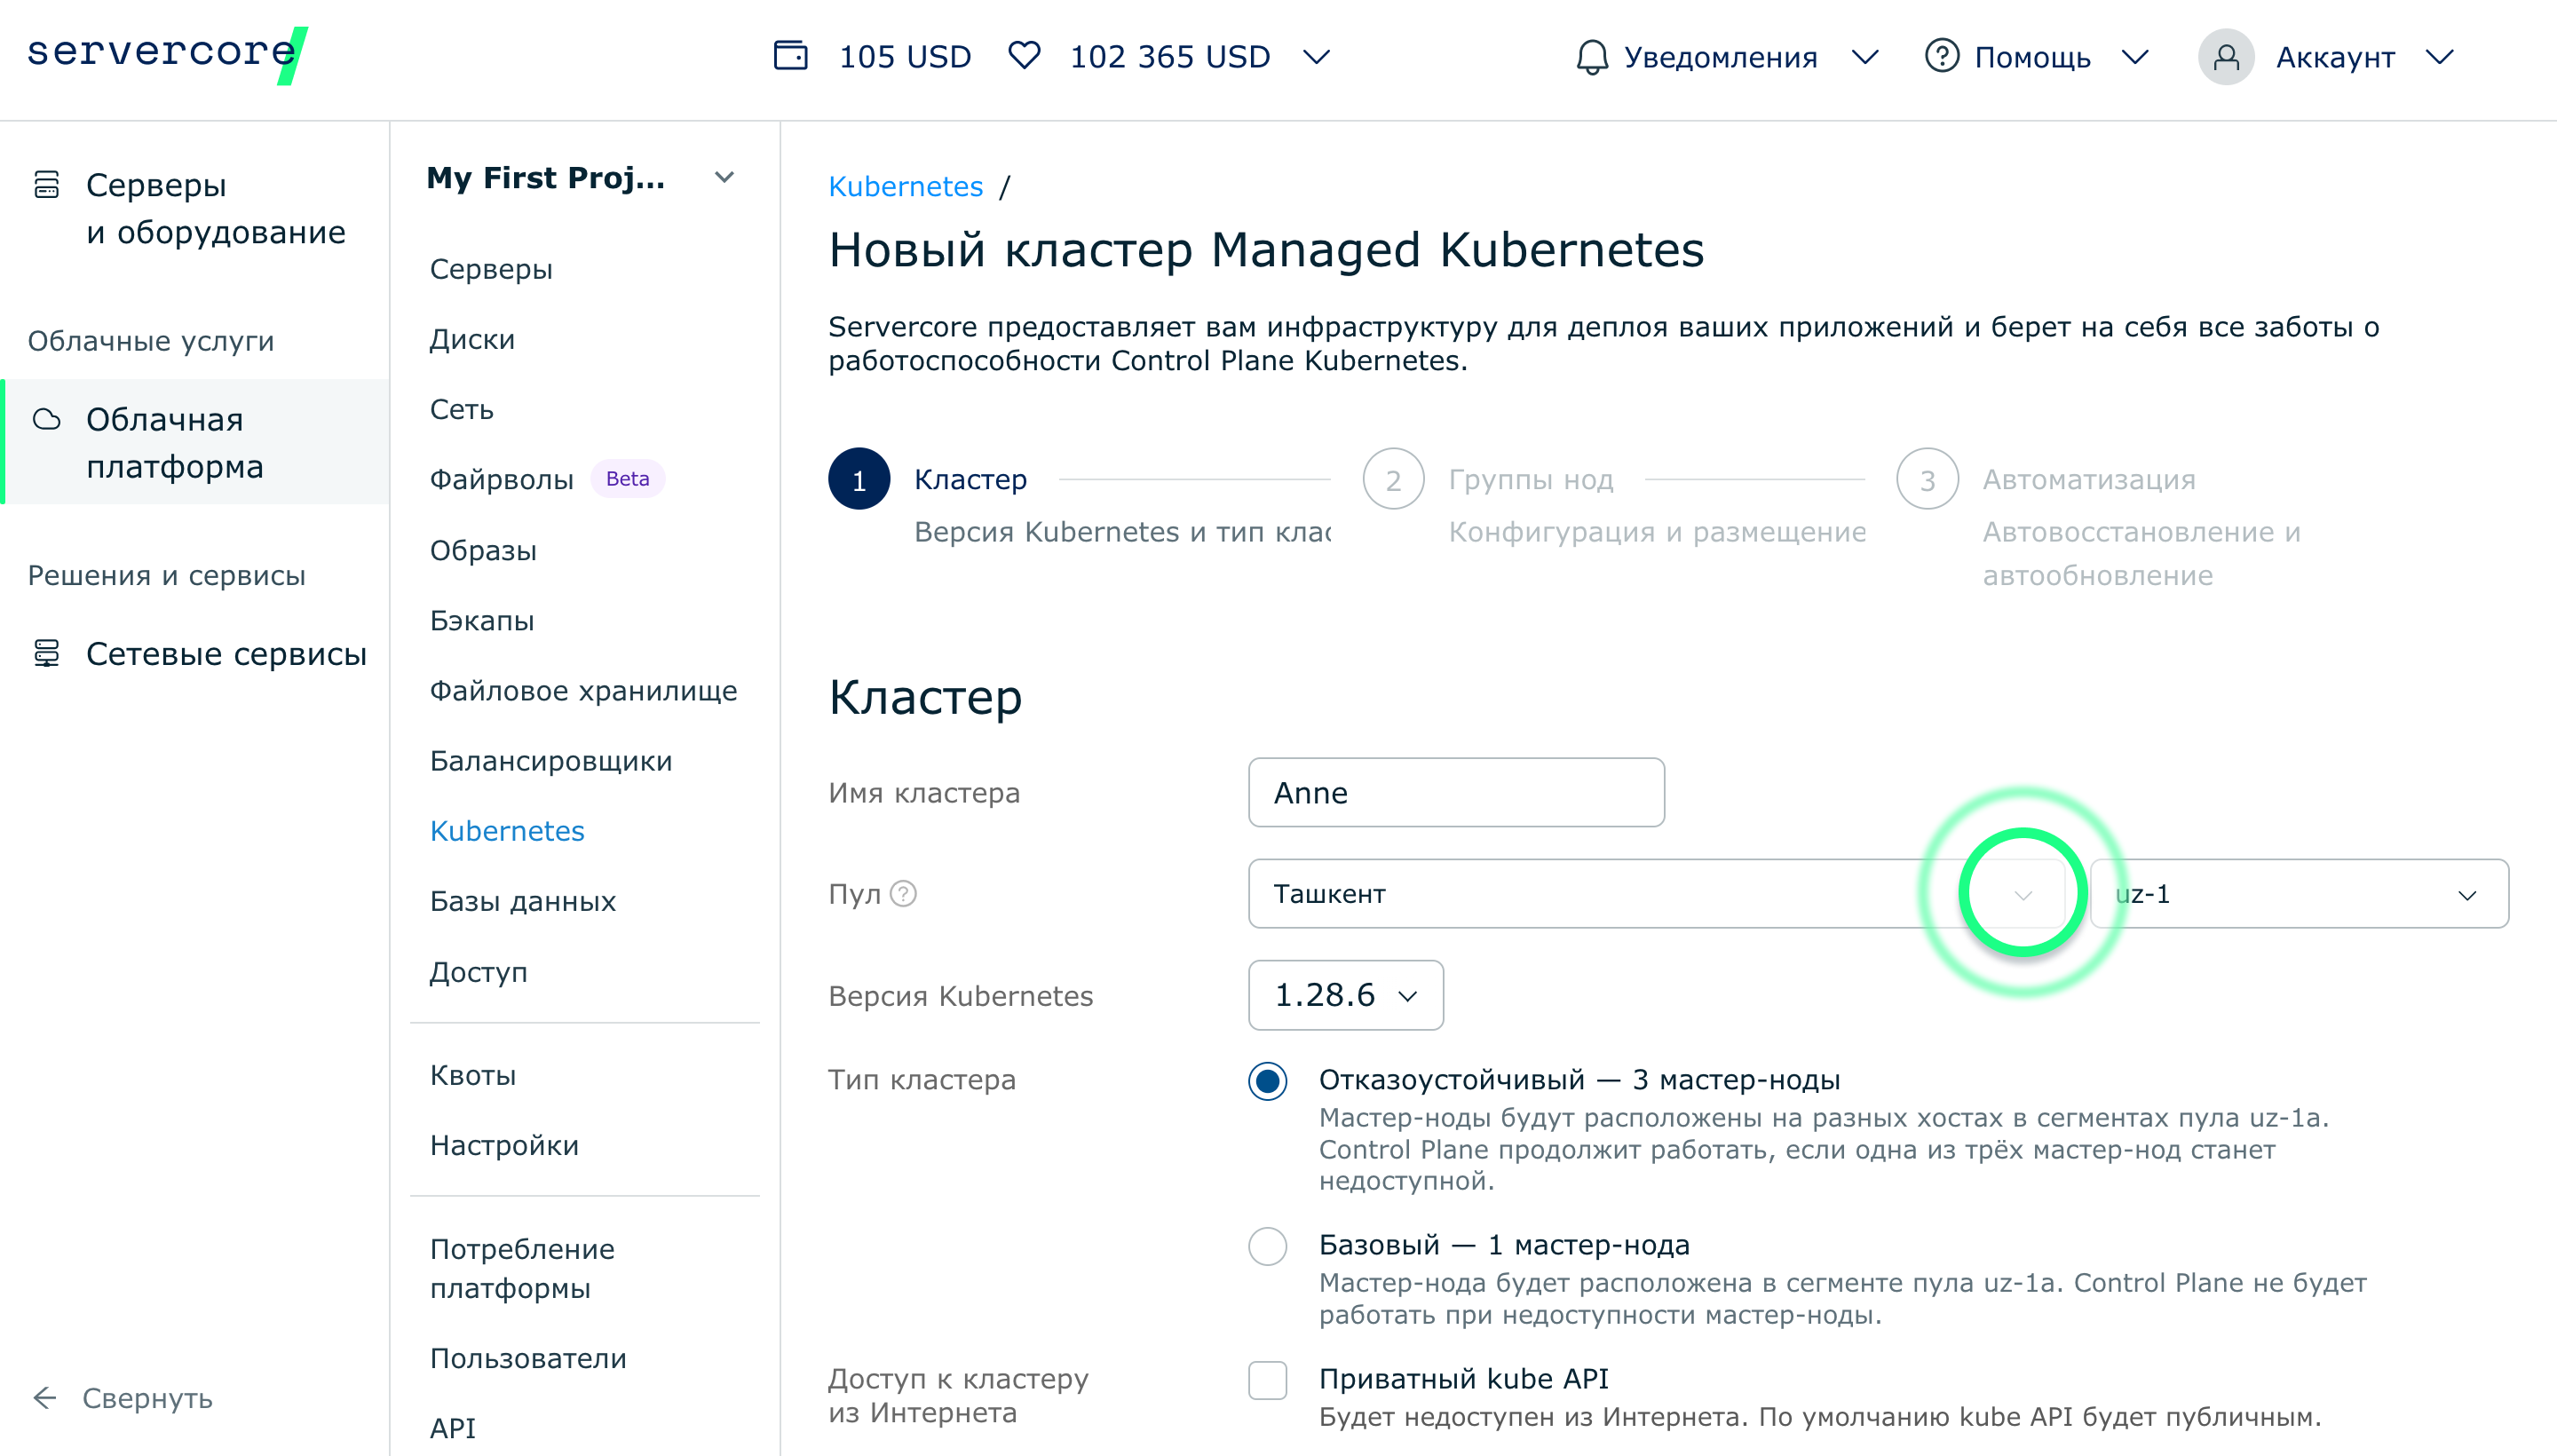Click the heart bonus balance icon
This screenshot has height=1456, width=2557.
point(1023,56)
